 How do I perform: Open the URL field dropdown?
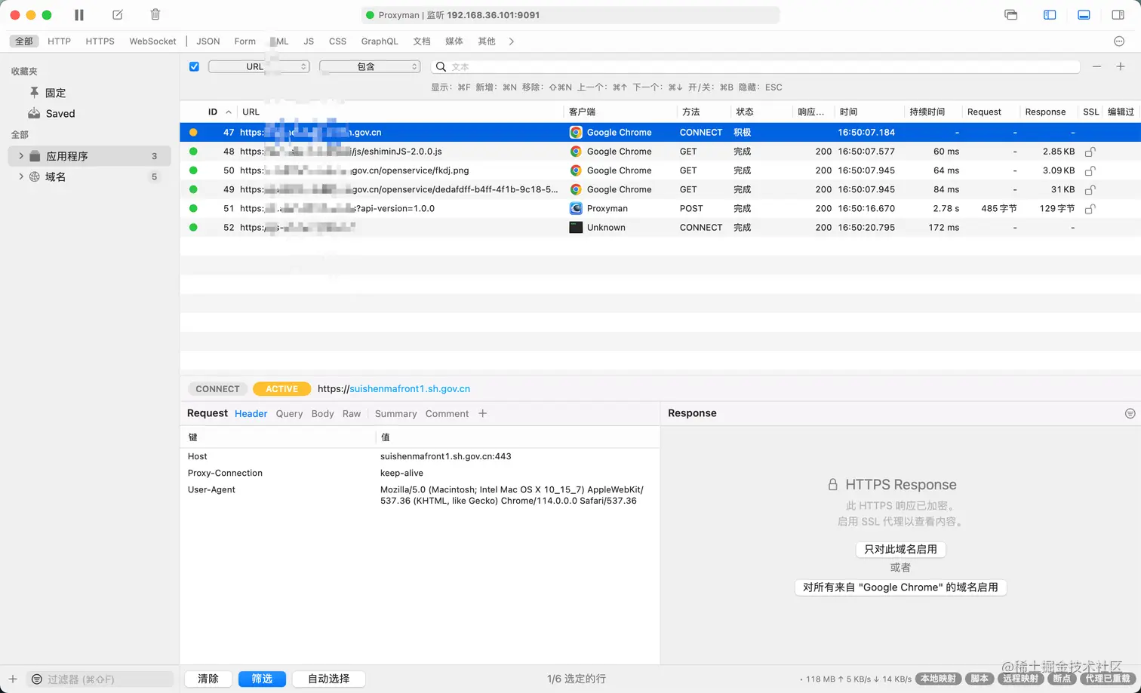point(259,66)
